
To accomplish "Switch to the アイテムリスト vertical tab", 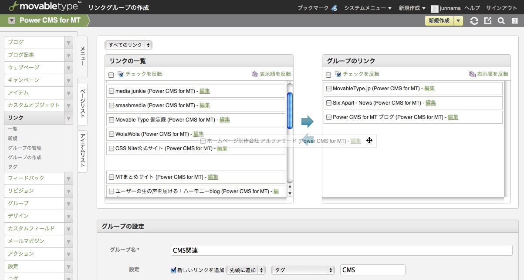I will tap(82, 152).
